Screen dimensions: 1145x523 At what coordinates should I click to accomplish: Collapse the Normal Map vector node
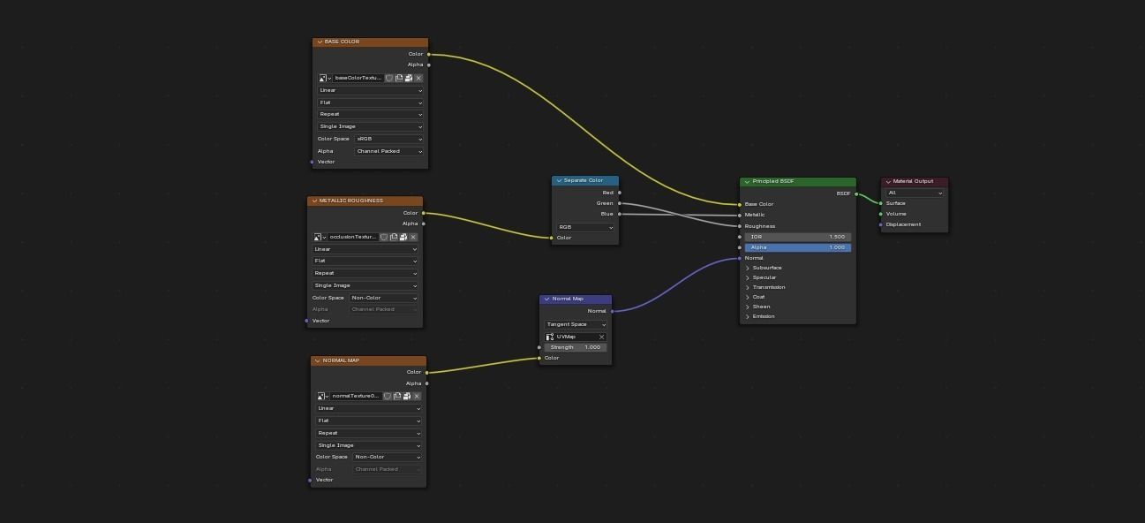point(547,299)
